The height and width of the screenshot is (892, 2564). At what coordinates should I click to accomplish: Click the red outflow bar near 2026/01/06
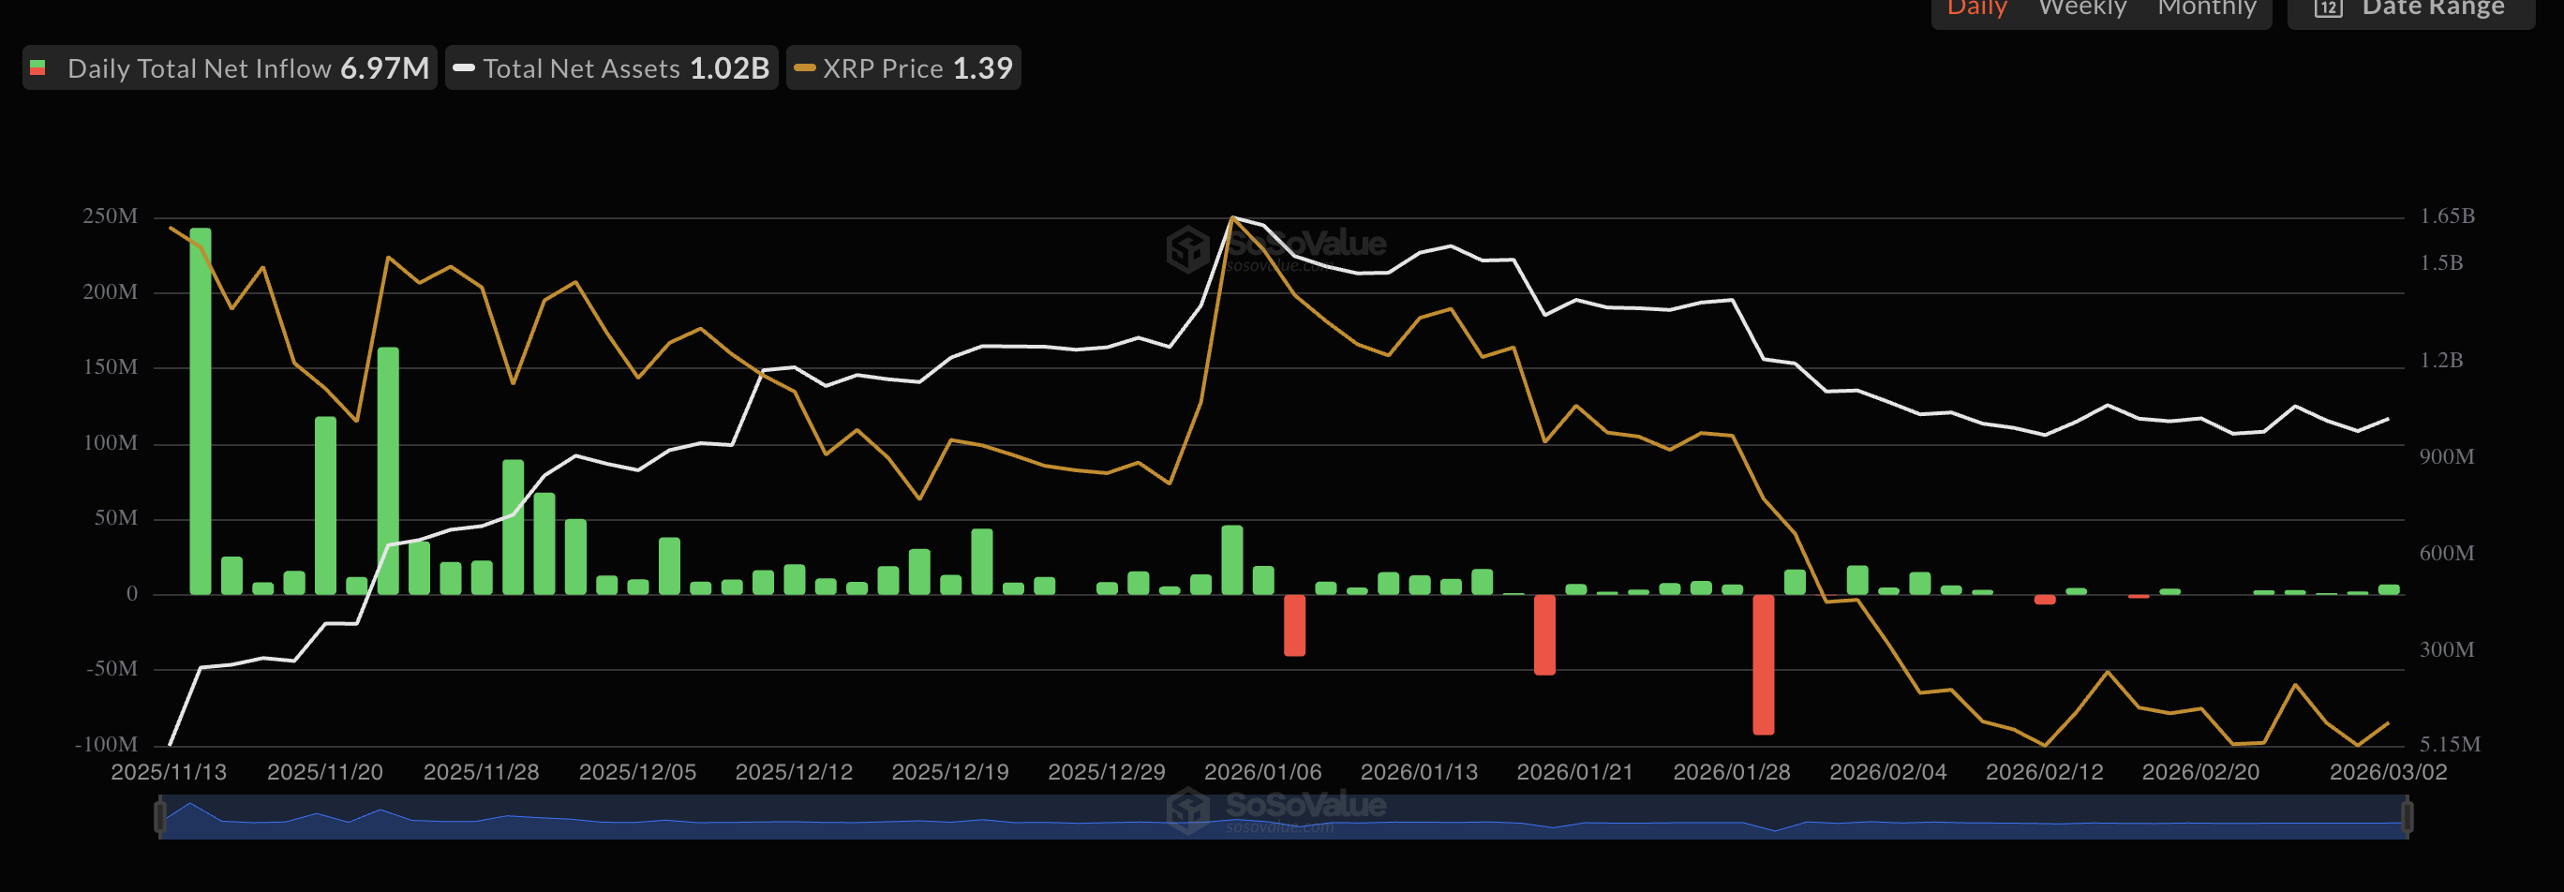1294,625
